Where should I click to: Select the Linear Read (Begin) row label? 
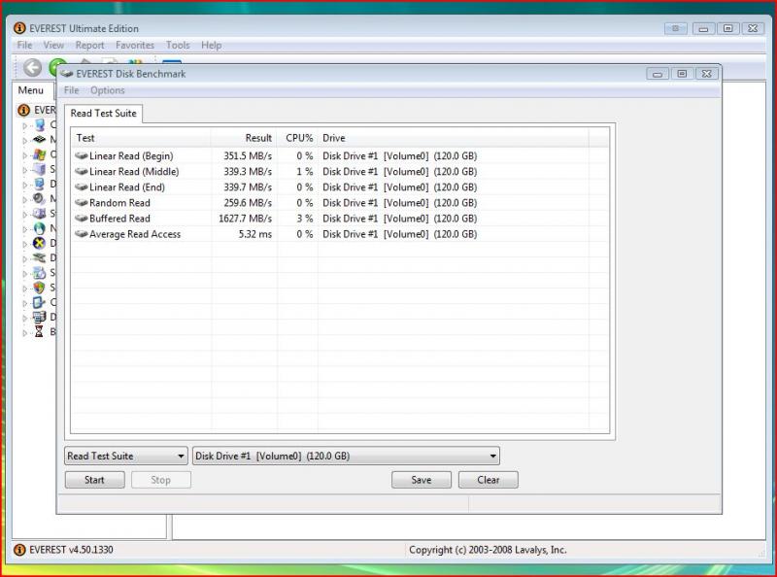pyautogui.click(x=131, y=155)
